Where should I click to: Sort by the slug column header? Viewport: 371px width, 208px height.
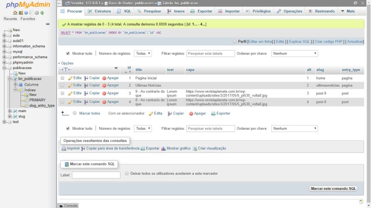[x=320, y=70]
